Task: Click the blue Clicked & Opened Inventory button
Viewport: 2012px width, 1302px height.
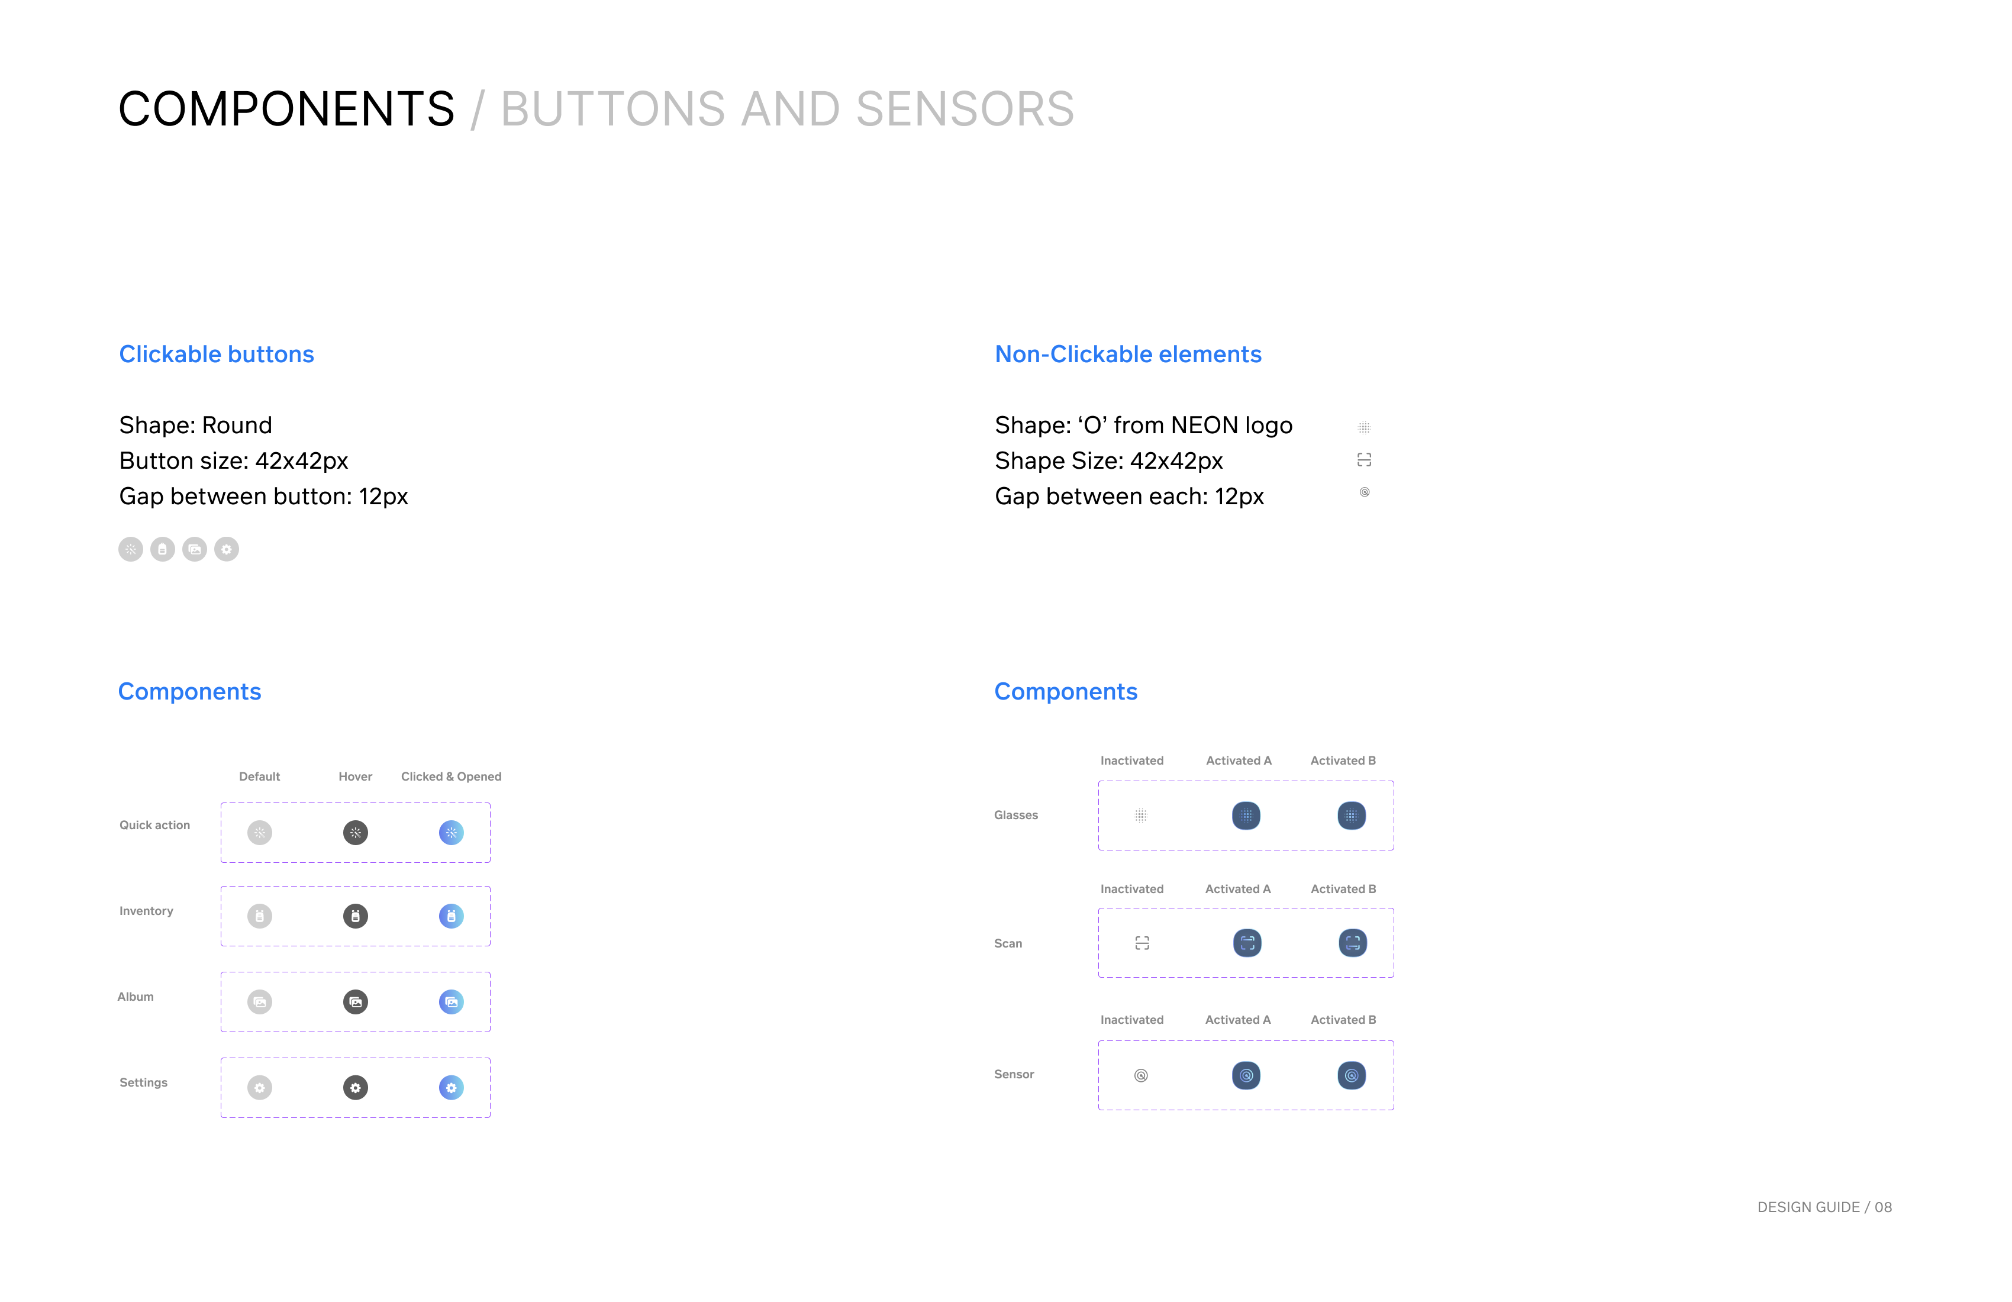Action: pos(452,916)
